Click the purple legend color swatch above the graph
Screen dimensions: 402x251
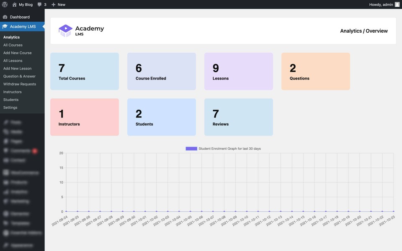[x=191, y=148]
